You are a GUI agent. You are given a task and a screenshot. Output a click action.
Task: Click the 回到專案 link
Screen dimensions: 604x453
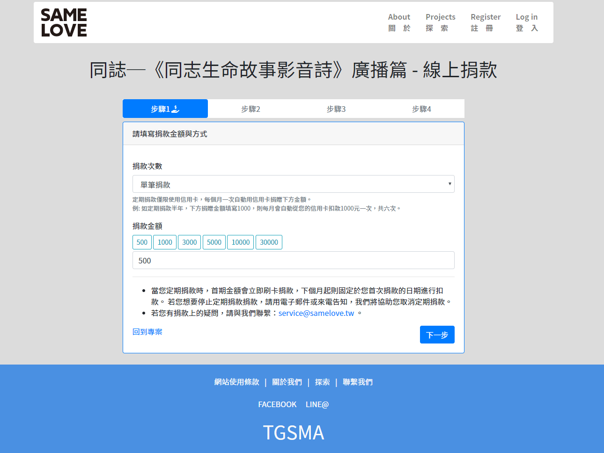point(147,331)
